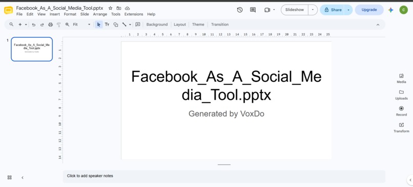
Task: Search the menus magnifier icon
Action: pyautogui.click(x=11, y=25)
